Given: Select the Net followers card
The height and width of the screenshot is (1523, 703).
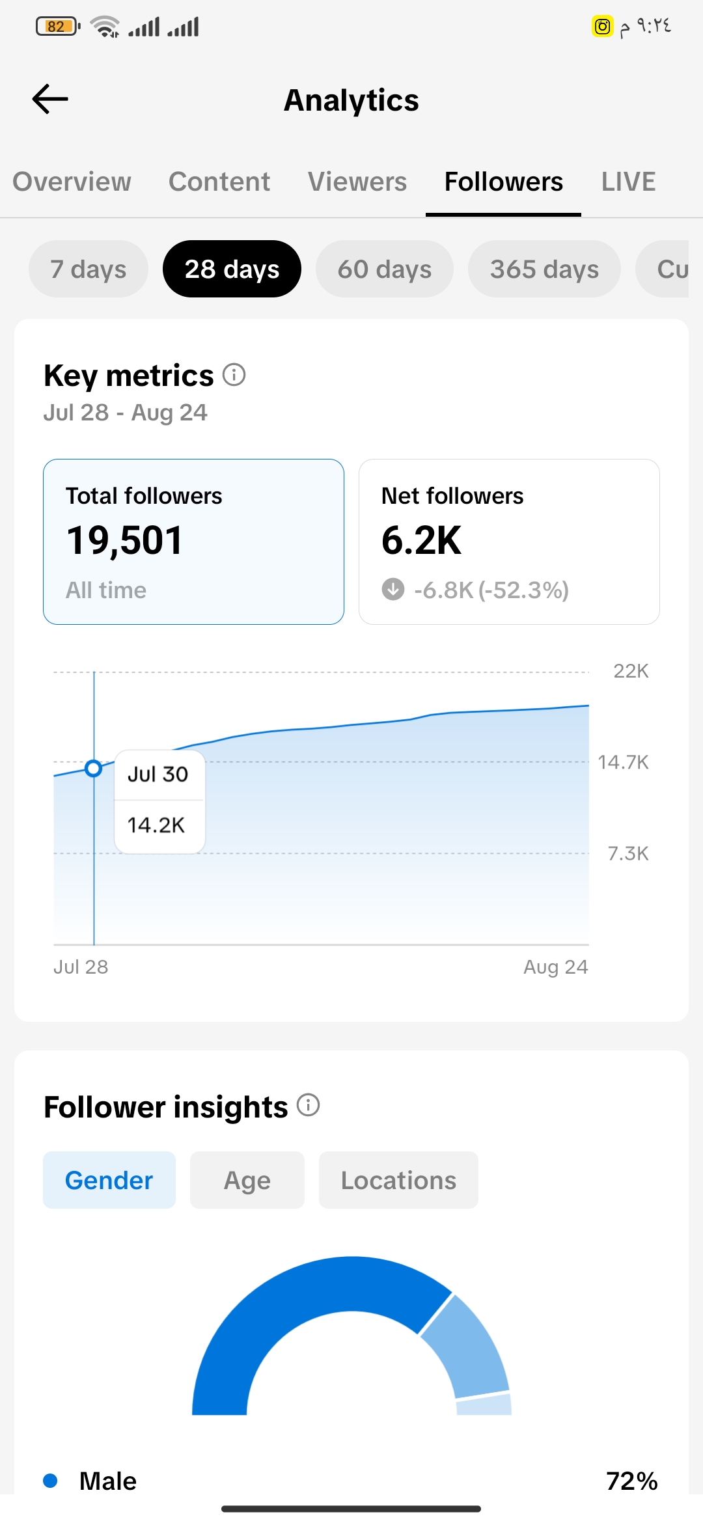Looking at the screenshot, I should pyautogui.click(x=509, y=542).
